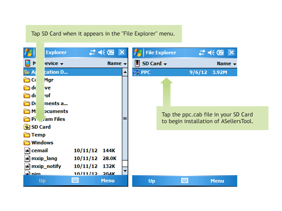282x211 pixels.
Task: Tap the mxip_lang file icon
Action: click(27, 159)
